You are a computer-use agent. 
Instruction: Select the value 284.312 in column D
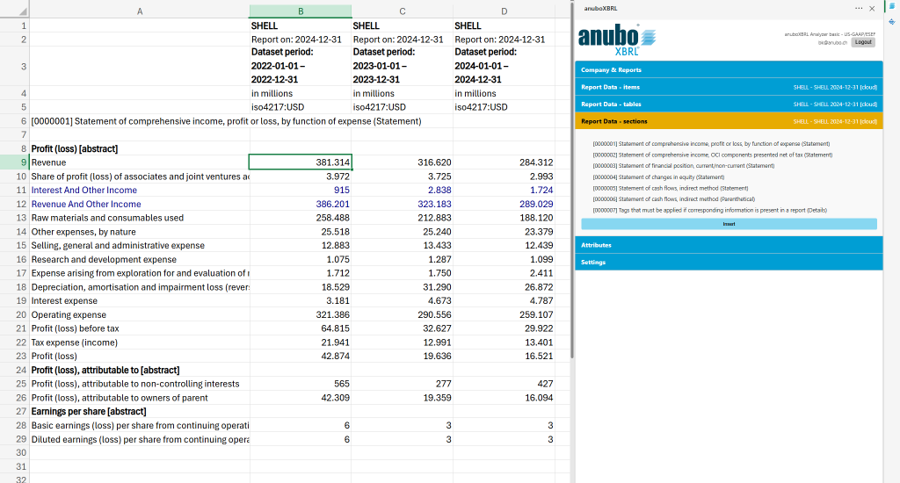click(504, 162)
